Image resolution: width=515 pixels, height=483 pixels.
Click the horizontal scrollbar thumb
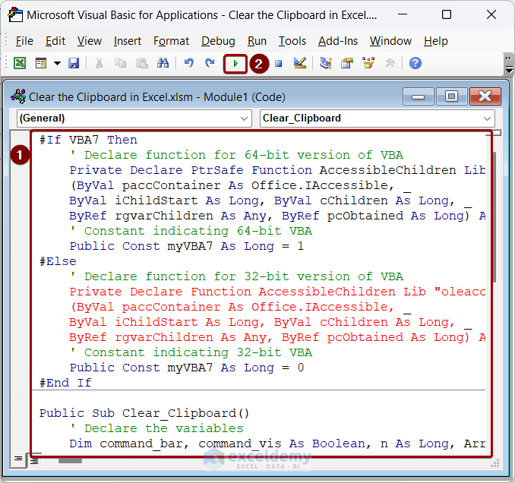[70, 461]
